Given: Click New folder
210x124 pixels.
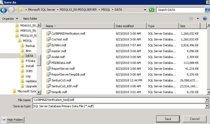Looking at the screenshot, I should pos(30,19).
